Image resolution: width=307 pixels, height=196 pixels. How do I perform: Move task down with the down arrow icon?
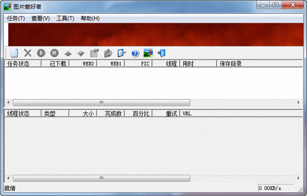point(81,54)
